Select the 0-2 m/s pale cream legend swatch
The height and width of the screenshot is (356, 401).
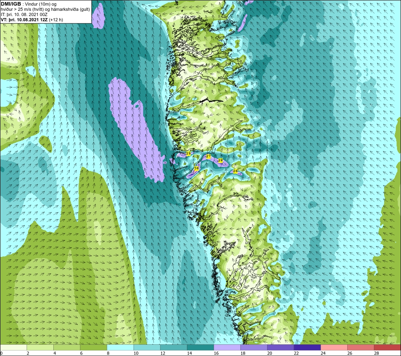(x=13, y=347)
